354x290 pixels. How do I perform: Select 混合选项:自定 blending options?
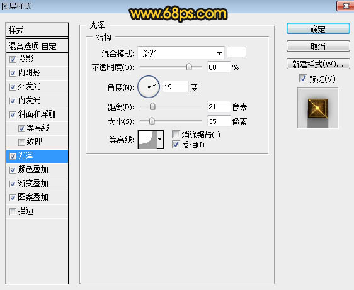click(37, 46)
